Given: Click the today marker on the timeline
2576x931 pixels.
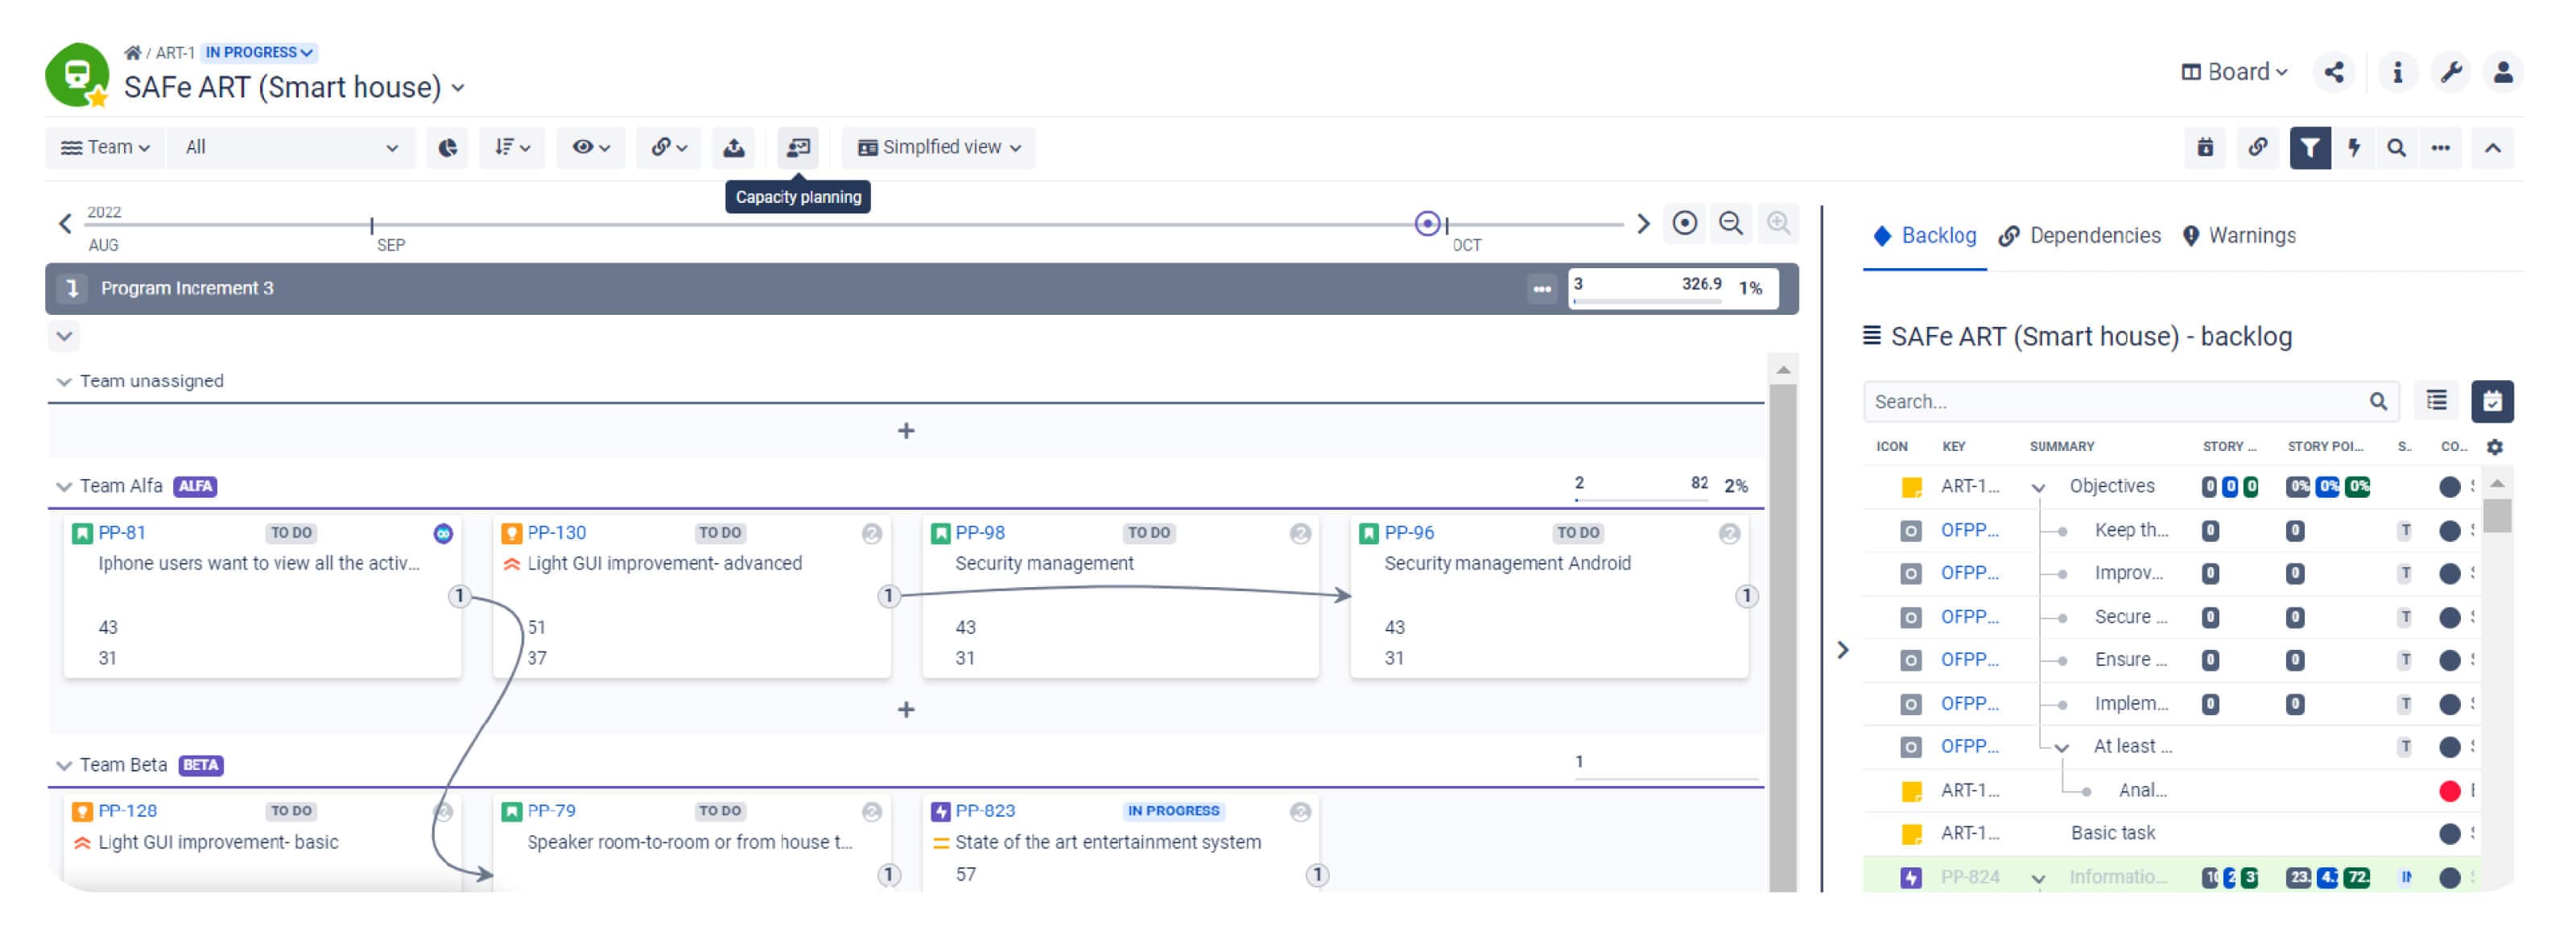Looking at the screenshot, I should pyautogui.click(x=1428, y=224).
